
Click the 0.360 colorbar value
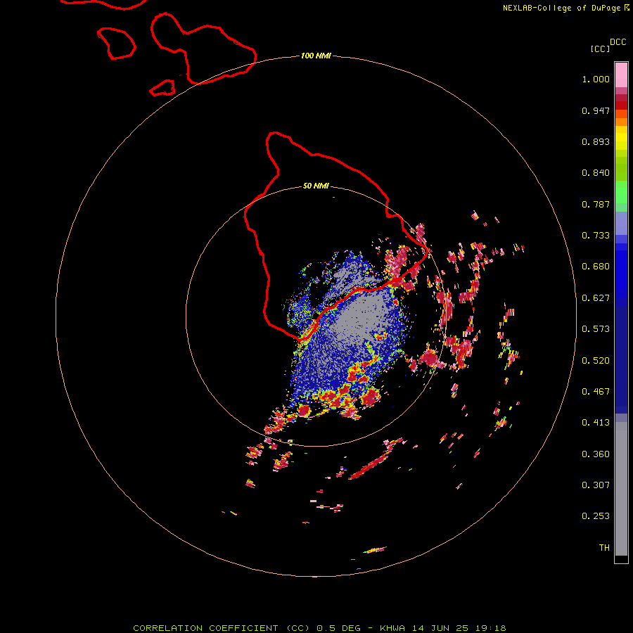click(596, 454)
